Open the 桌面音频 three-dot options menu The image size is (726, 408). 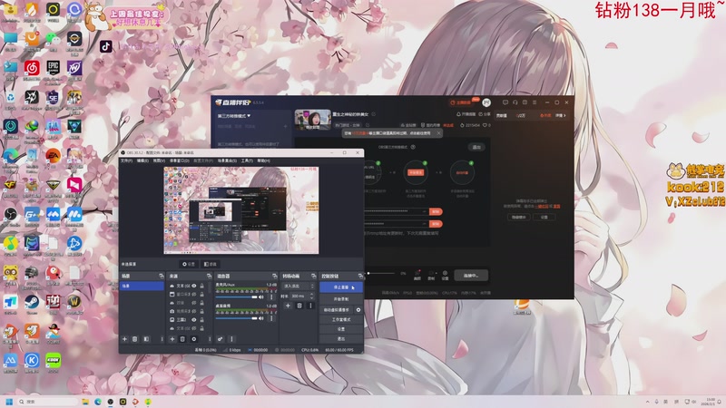coord(271,318)
